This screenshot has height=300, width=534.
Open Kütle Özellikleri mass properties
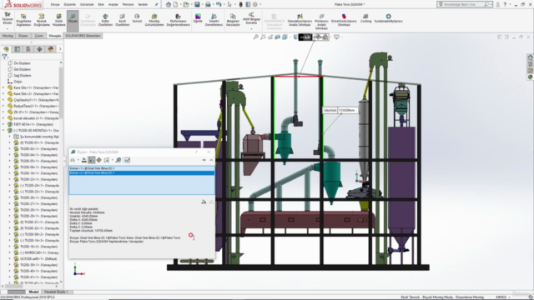tap(105, 20)
